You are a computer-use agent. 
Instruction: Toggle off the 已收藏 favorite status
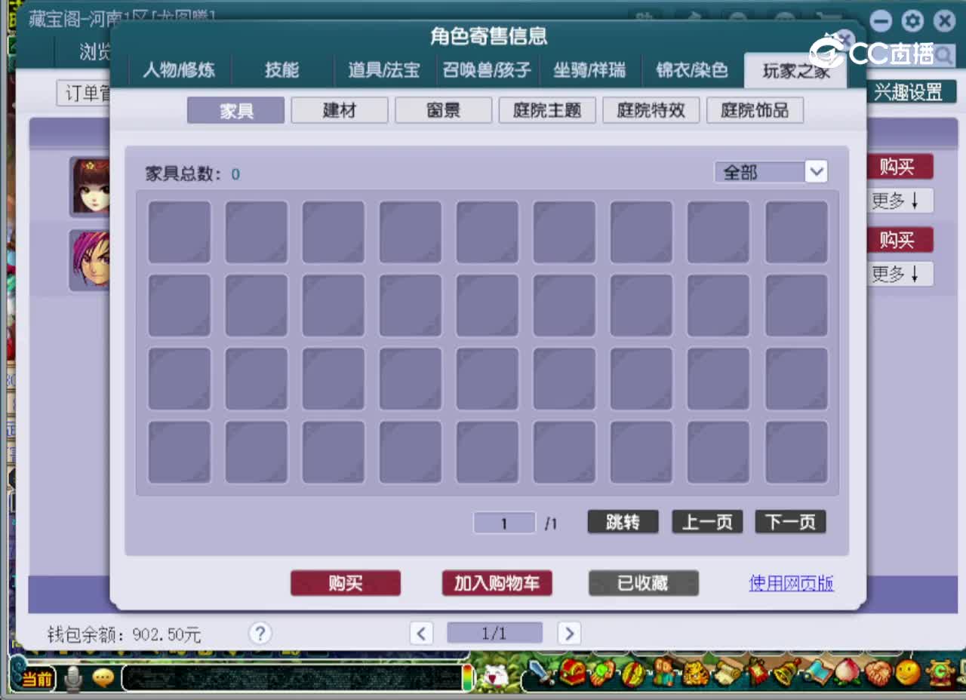click(x=643, y=583)
